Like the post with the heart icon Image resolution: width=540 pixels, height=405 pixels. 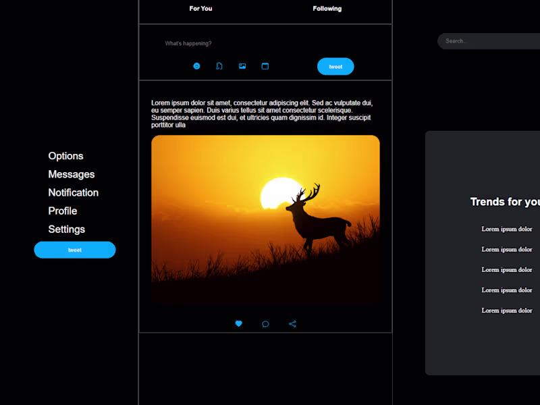239,324
